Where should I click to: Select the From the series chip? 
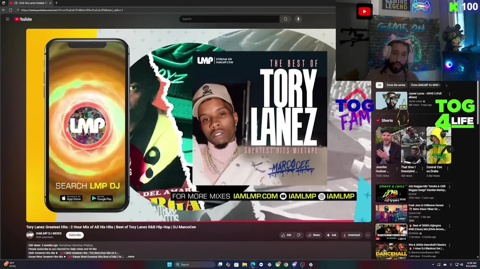(x=396, y=85)
